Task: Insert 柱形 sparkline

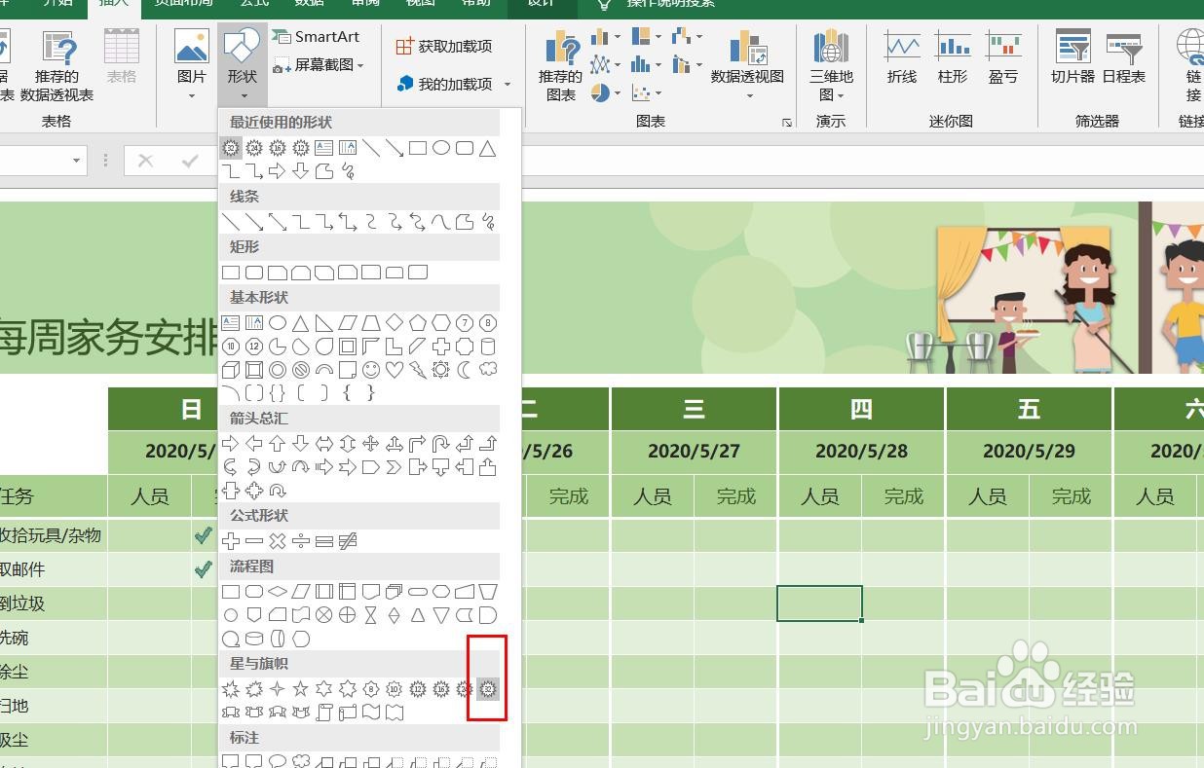Action: pyautogui.click(x=953, y=56)
